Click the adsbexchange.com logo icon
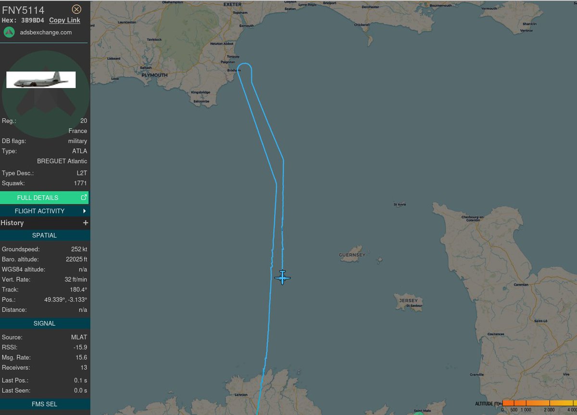This screenshot has height=415, width=577. pyautogui.click(x=9, y=32)
